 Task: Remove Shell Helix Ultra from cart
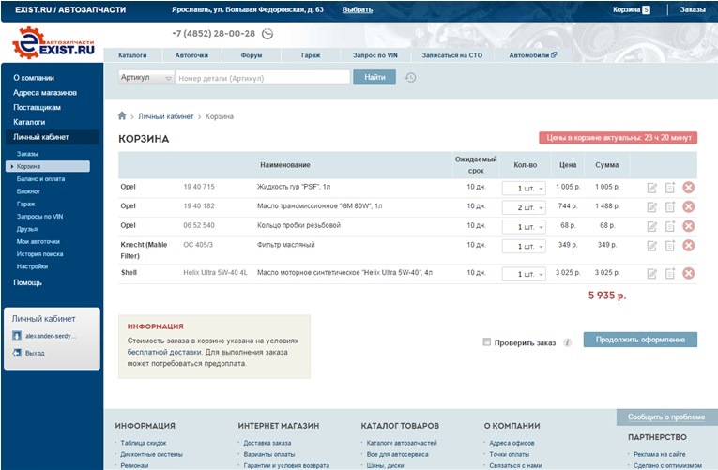click(688, 273)
